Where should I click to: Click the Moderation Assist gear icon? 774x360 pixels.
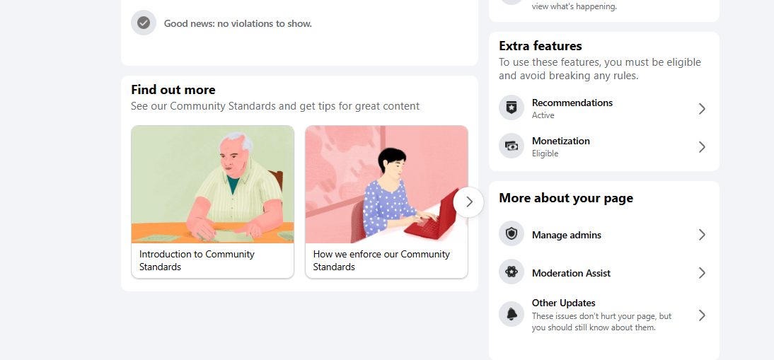click(x=512, y=272)
